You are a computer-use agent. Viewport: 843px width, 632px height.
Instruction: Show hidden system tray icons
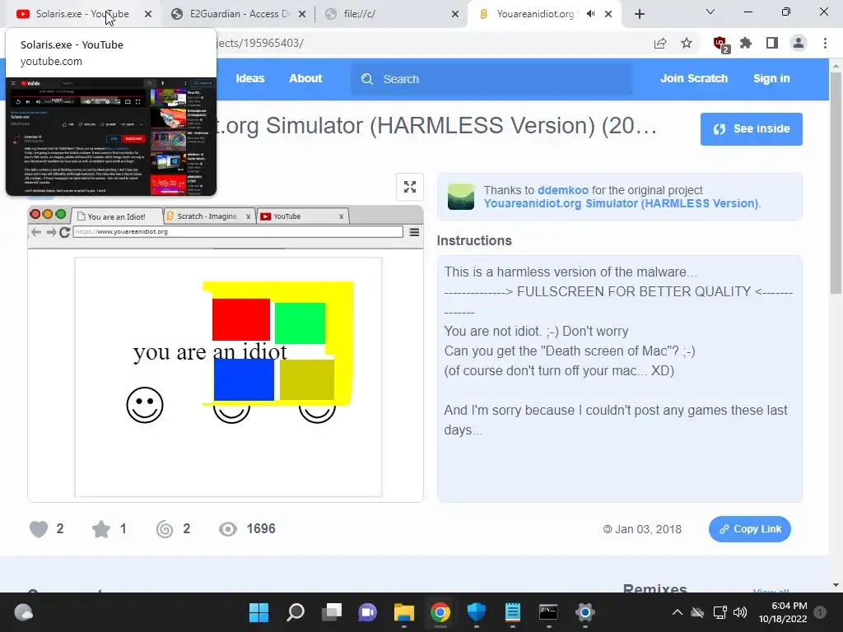[678, 612]
